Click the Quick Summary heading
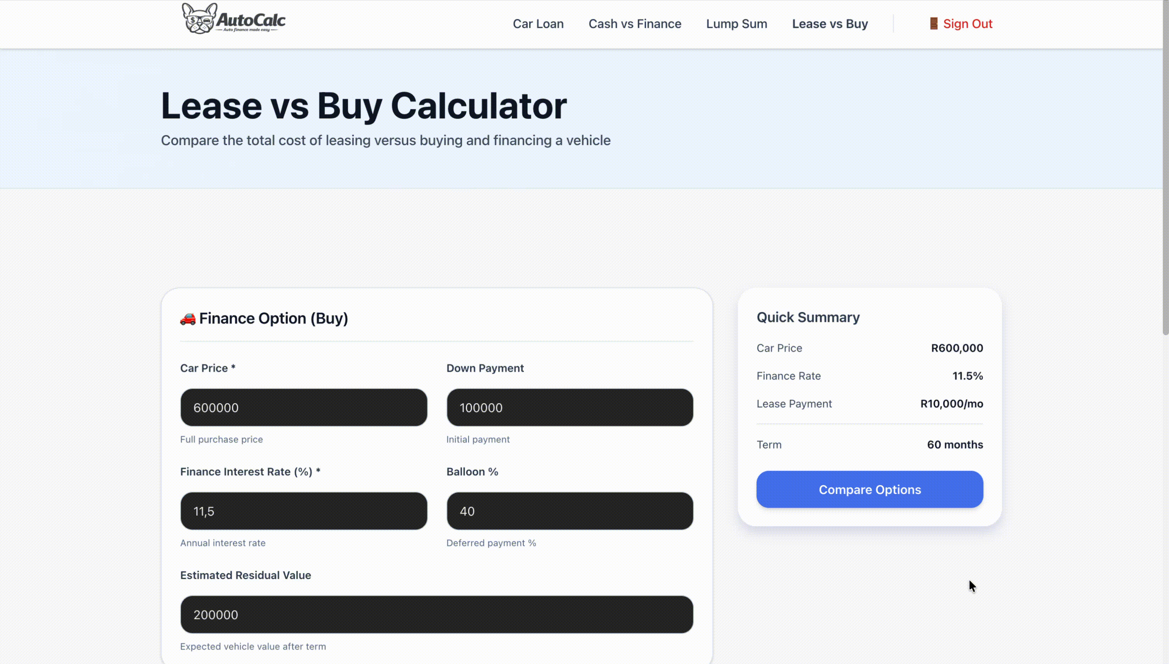Viewport: 1169px width, 664px height. point(808,317)
